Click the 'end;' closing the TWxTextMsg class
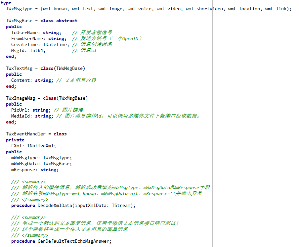 11,86
